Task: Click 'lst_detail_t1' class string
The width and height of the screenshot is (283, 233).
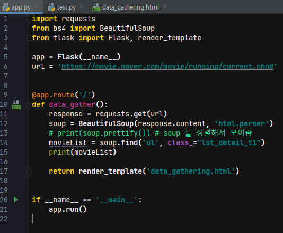Action: point(229,142)
